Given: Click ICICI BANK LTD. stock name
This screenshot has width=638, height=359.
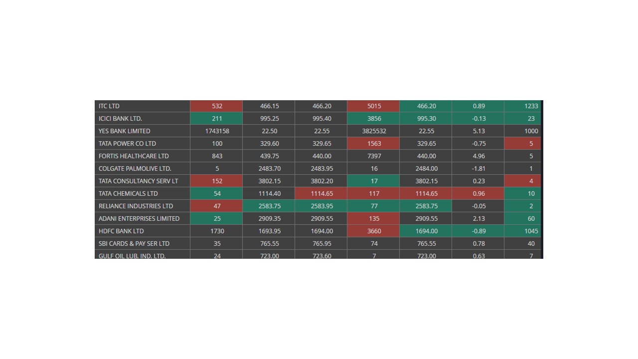Looking at the screenshot, I should click(x=121, y=119).
